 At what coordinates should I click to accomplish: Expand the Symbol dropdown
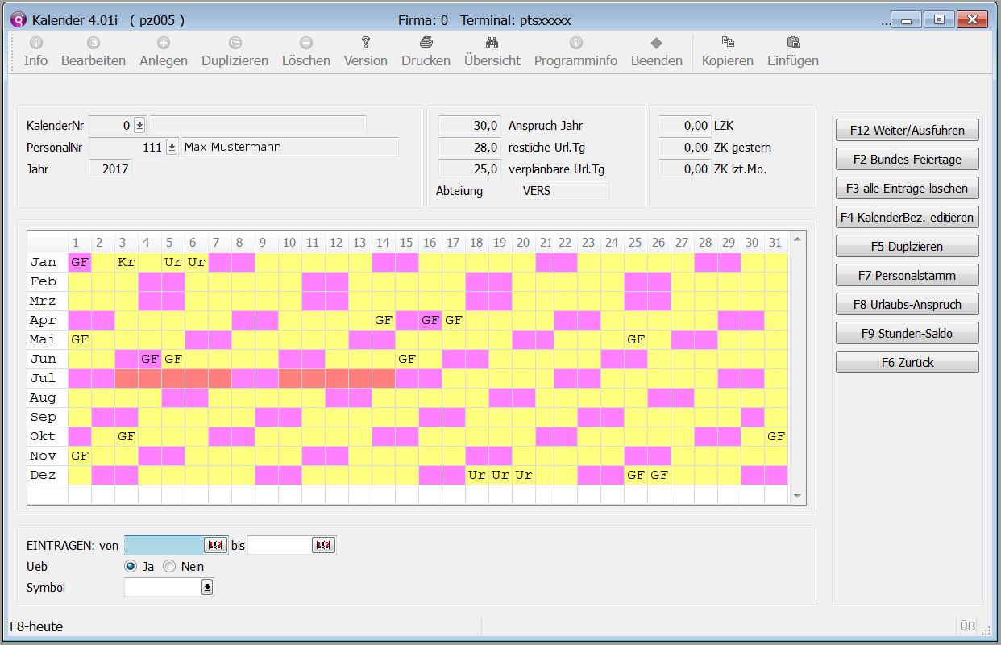(x=207, y=588)
